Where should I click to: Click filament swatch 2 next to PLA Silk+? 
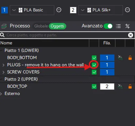(73, 10)
